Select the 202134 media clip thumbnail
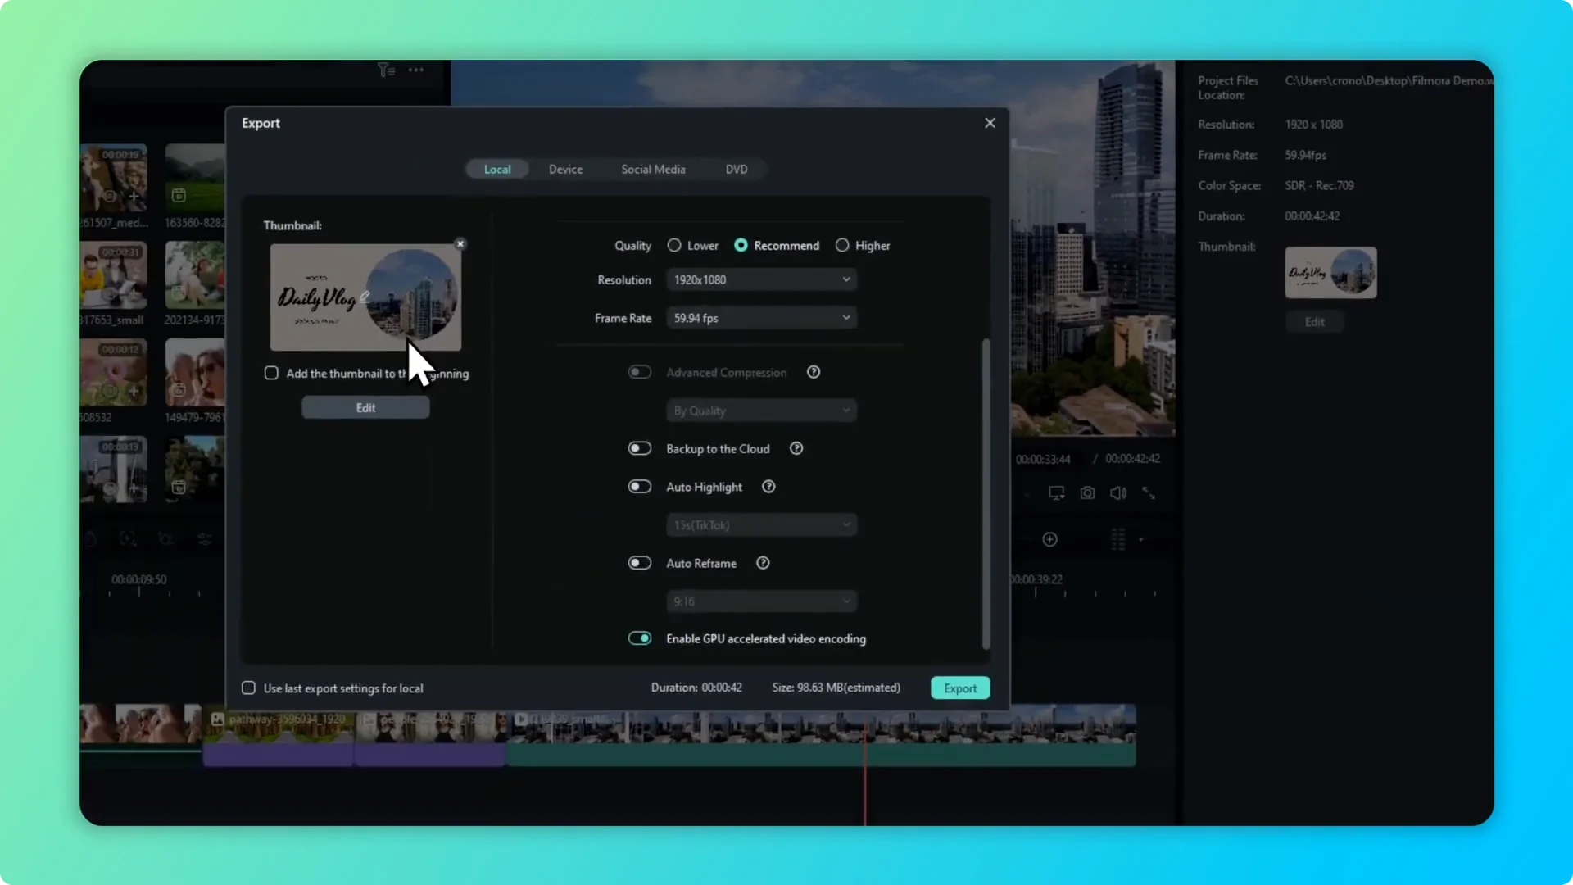Screen dimensions: 1573x885 [195, 275]
